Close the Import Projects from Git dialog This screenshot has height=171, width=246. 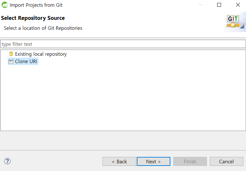tap(238, 5)
